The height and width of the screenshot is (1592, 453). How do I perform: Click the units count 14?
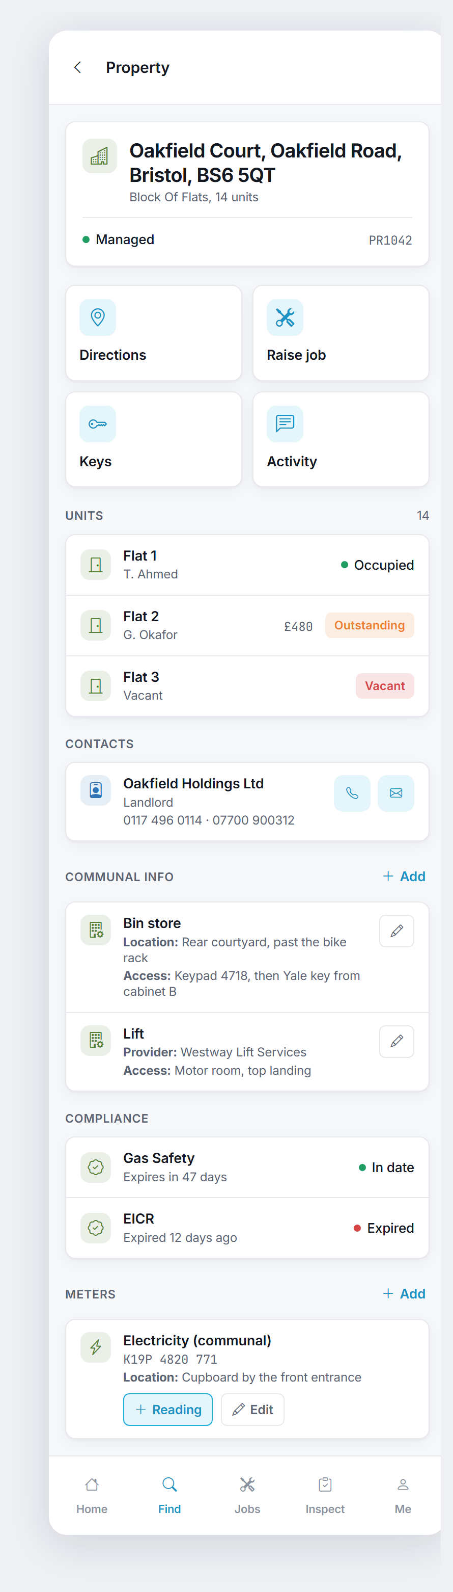tap(423, 515)
